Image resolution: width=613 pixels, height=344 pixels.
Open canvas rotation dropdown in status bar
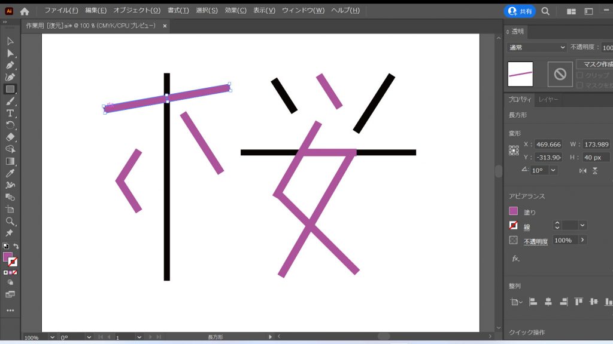[89, 337]
